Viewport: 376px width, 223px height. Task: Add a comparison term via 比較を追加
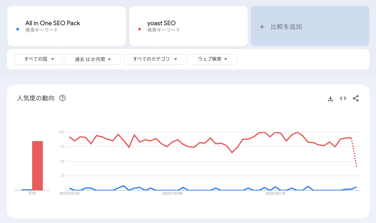[286, 27]
